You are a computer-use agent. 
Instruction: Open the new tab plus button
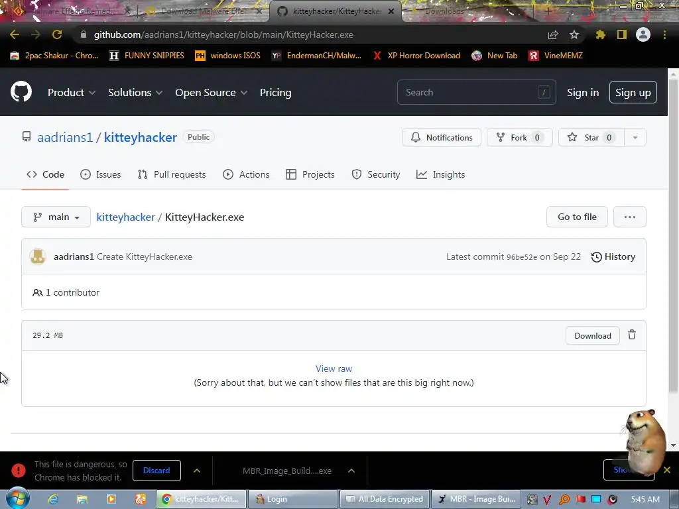[548, 12]
